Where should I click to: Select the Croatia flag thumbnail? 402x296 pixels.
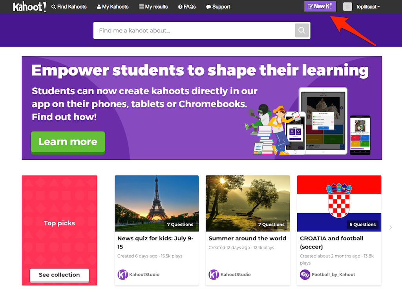[339, 203]
